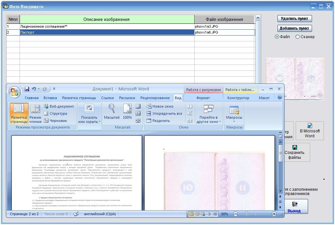Select the Файл radio button
Image resolution: width=335 pixels, height=225 pixels.
(x=277, y=37)
